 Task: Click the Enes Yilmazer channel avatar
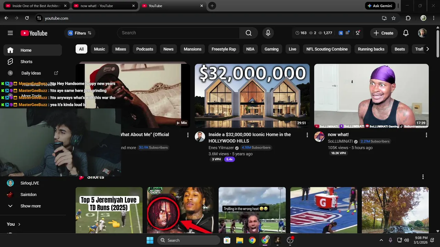pyautogui.click(x=200, y=137)
